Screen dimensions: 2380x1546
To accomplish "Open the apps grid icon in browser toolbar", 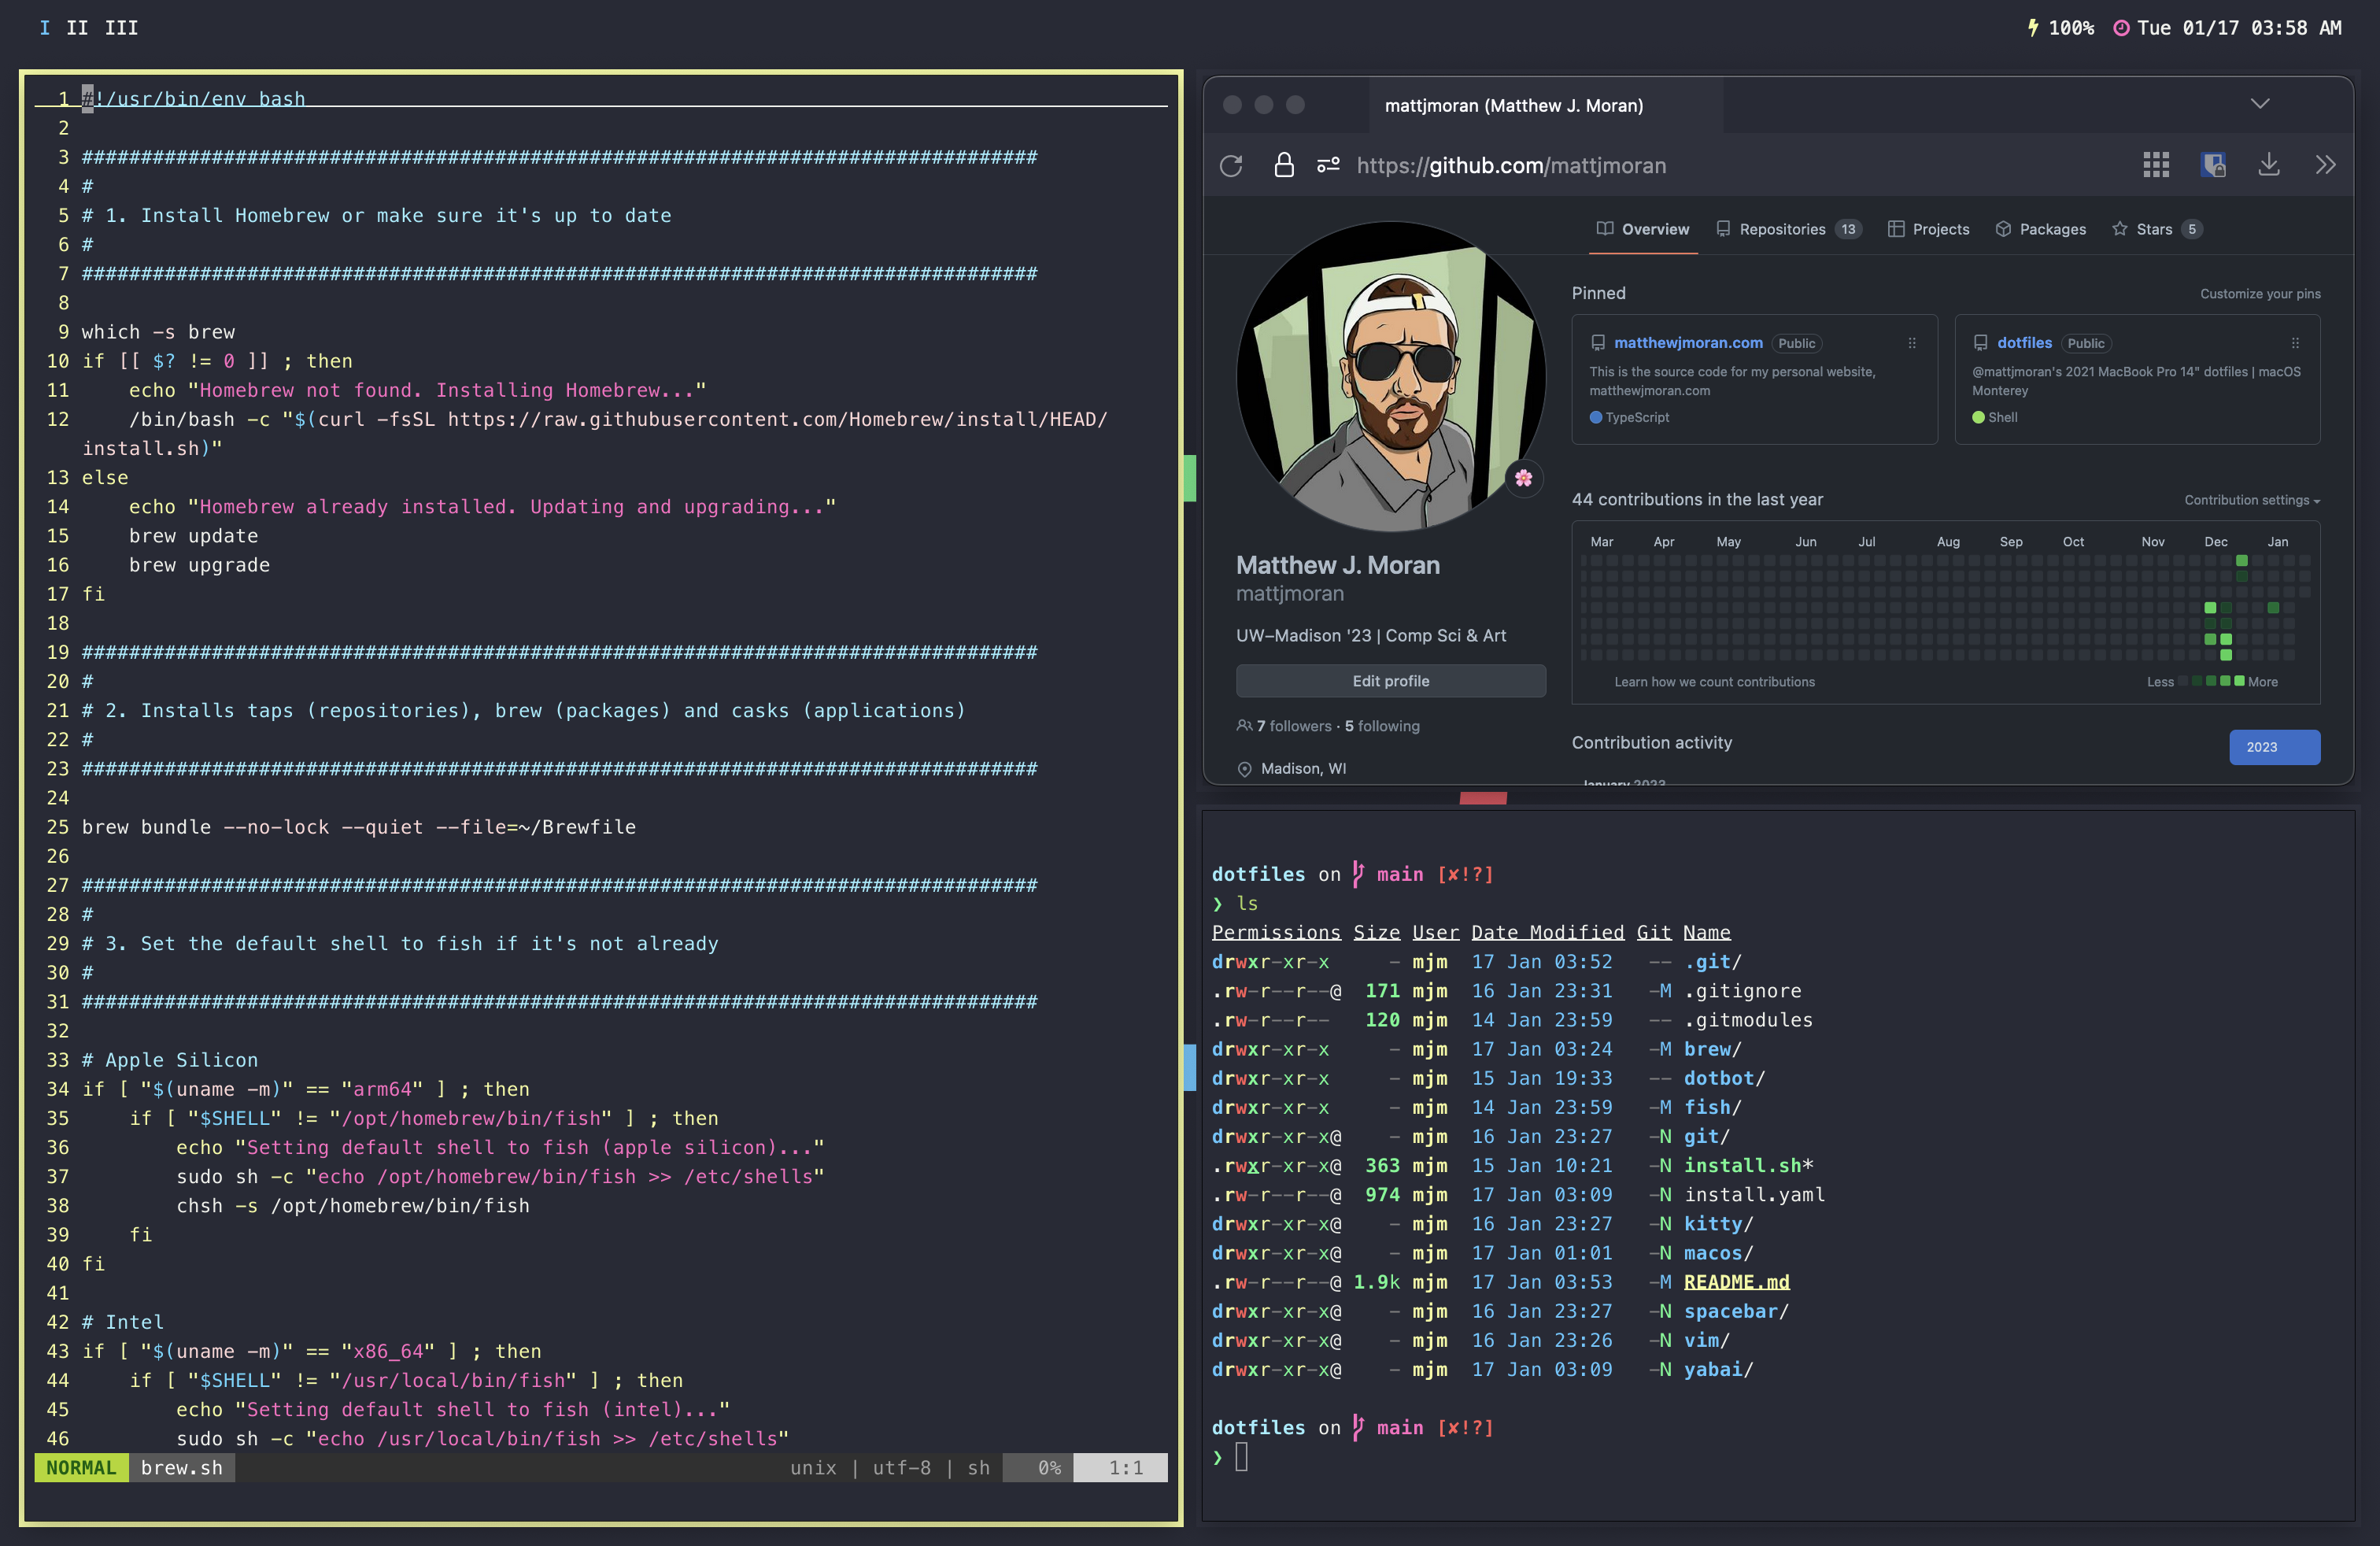I will pyautogui.click(x=2156, y=165).
